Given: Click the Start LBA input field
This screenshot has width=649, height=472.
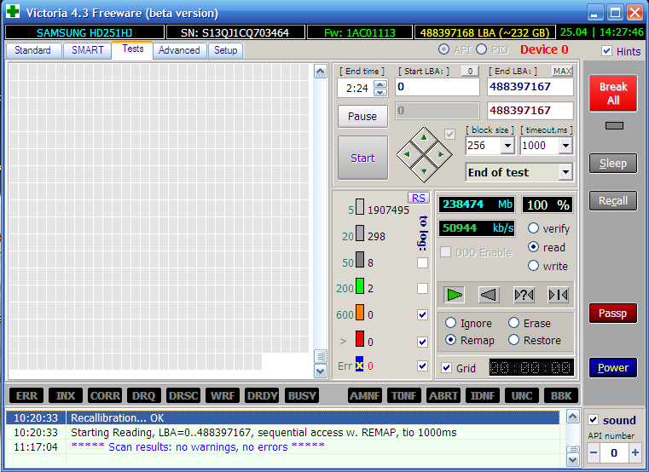Looking at the screenshot, I should [x=437, y=87].
